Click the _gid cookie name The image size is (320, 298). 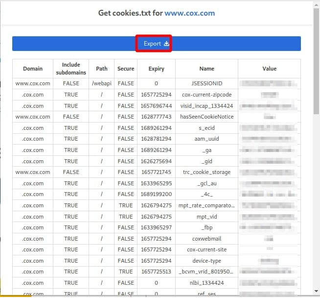[207, 161]
